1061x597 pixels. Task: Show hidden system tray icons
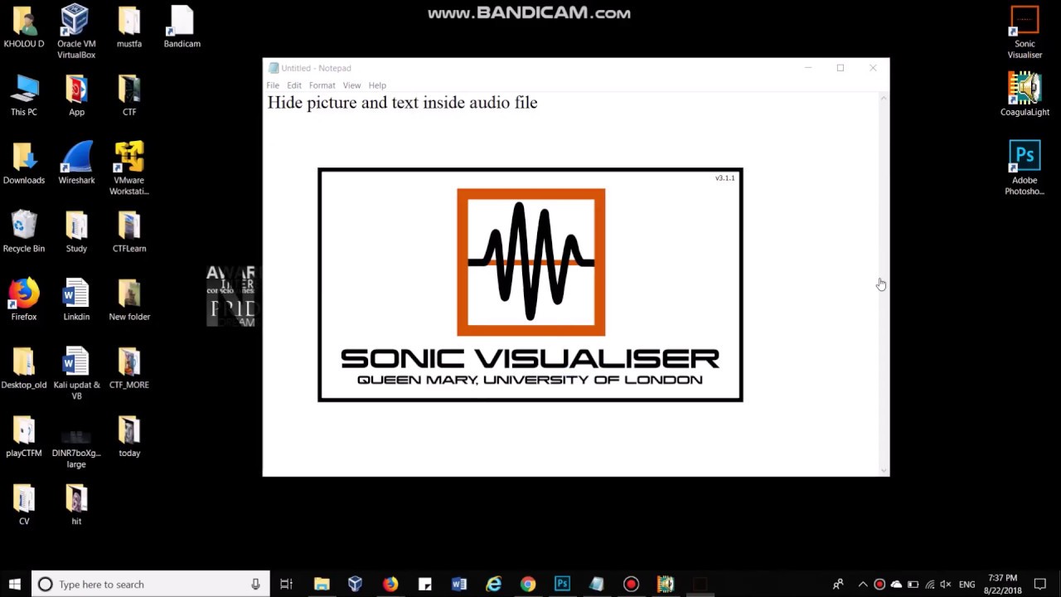click(x=863, y=584)
